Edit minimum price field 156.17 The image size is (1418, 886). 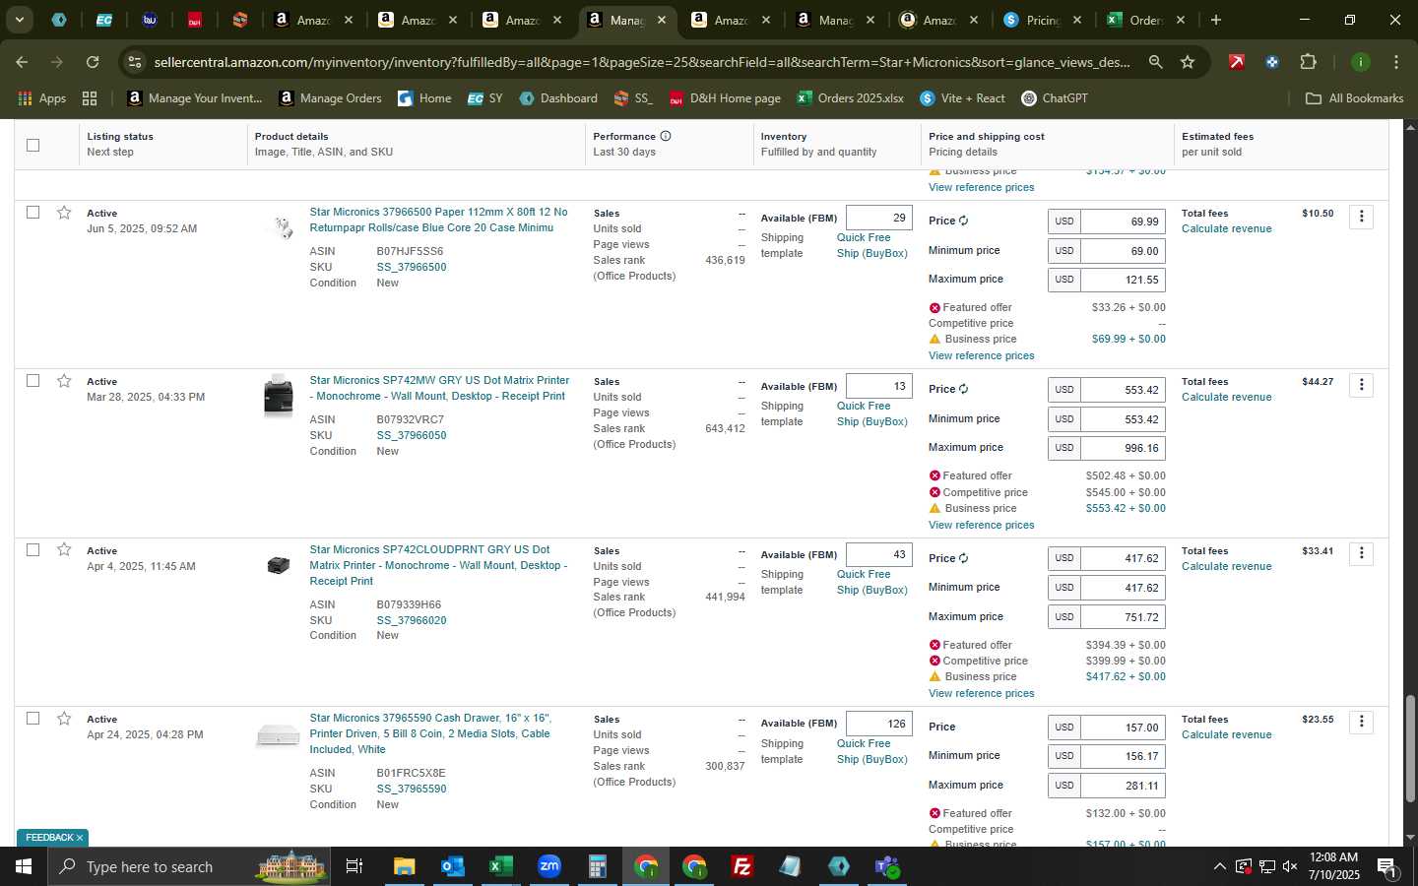[1123, 756]
